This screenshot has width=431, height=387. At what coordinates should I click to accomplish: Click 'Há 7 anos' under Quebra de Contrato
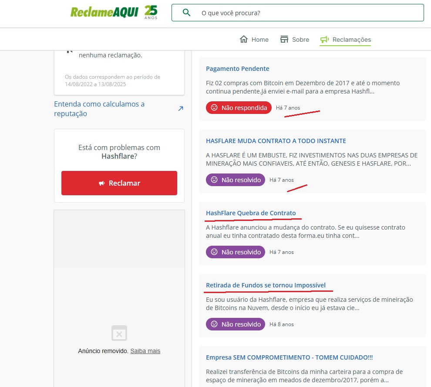(282, 252)
